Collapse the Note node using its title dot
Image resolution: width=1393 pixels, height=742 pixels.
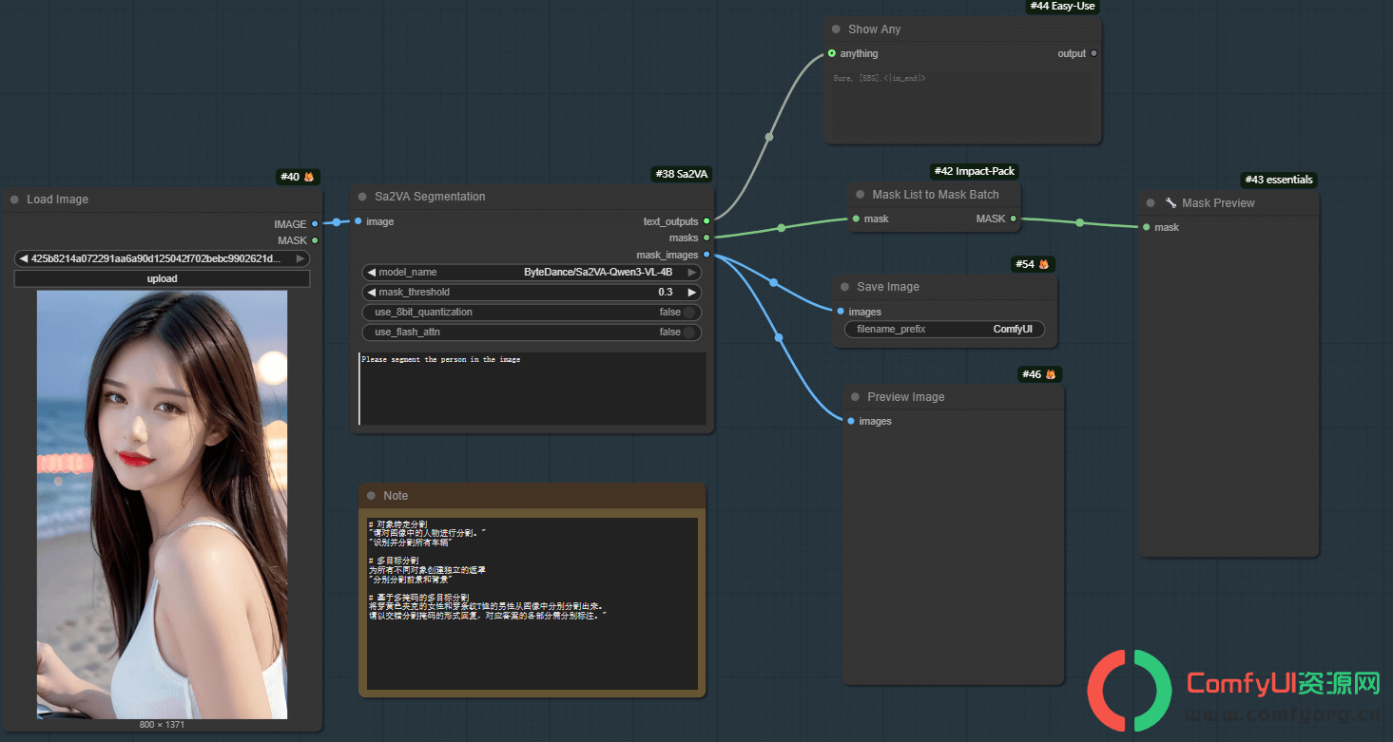[x=371, y=496]
